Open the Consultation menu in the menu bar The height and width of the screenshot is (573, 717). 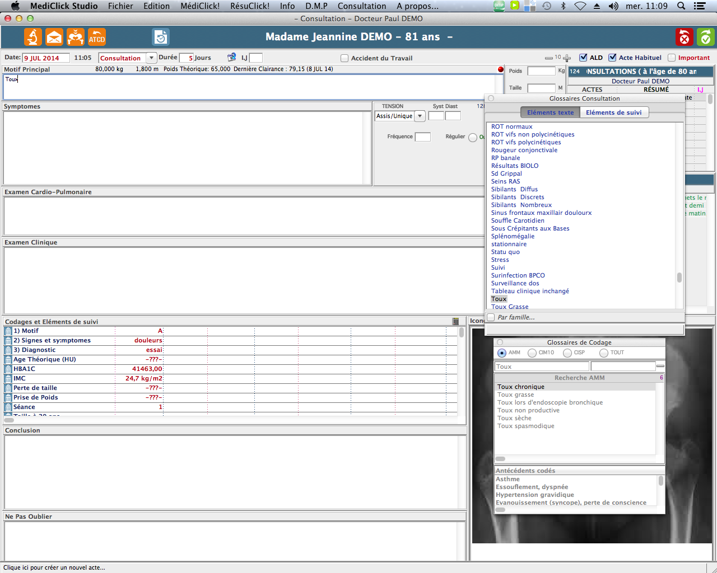pos(362,6)
